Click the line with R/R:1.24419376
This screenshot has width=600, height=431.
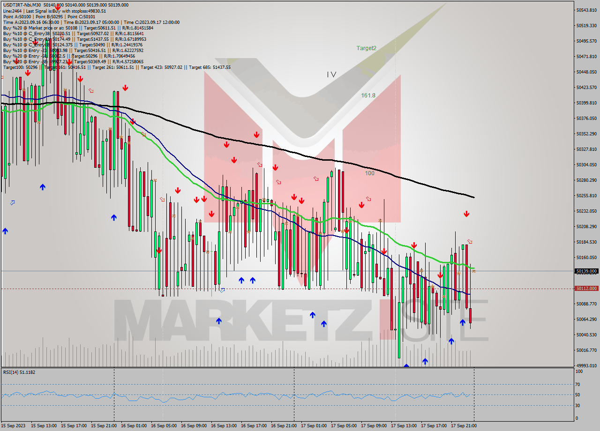click(x=73, y=45)
